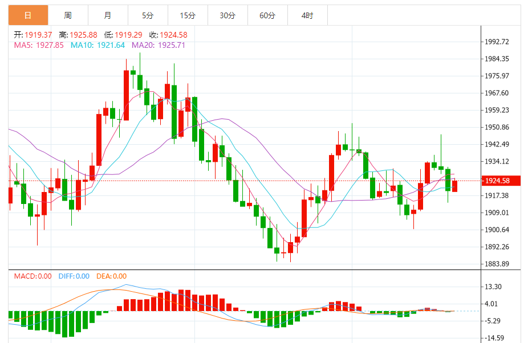Click the 1892.26 price axis label
Image resolution: width=528 pixels, height=343 pixels.
497,247
